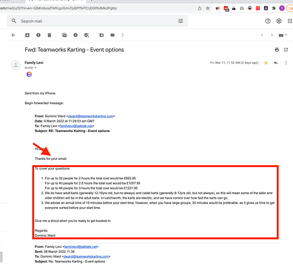Open the purple browser profile avatar
Screen dimensions: 293x264
(282, 8)
